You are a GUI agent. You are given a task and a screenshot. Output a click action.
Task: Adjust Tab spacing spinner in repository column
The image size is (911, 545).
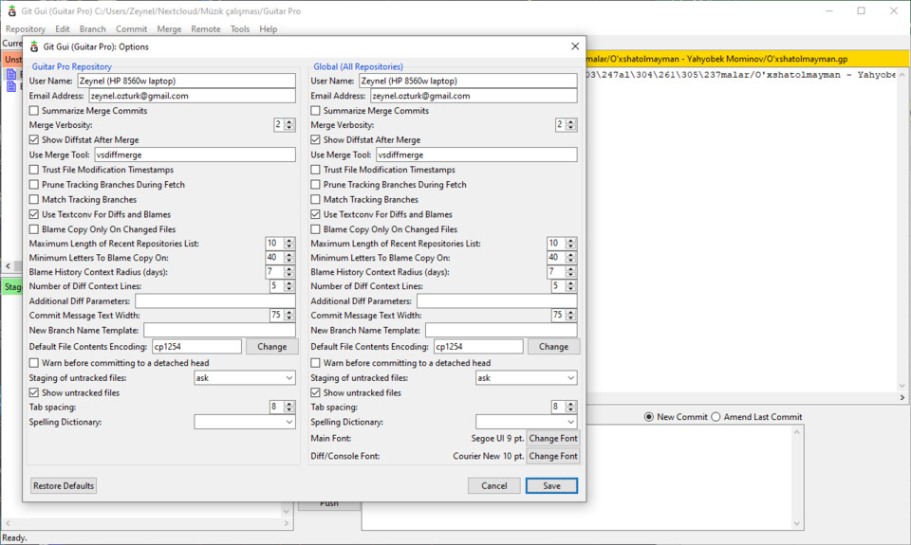[x=283, y=407]
